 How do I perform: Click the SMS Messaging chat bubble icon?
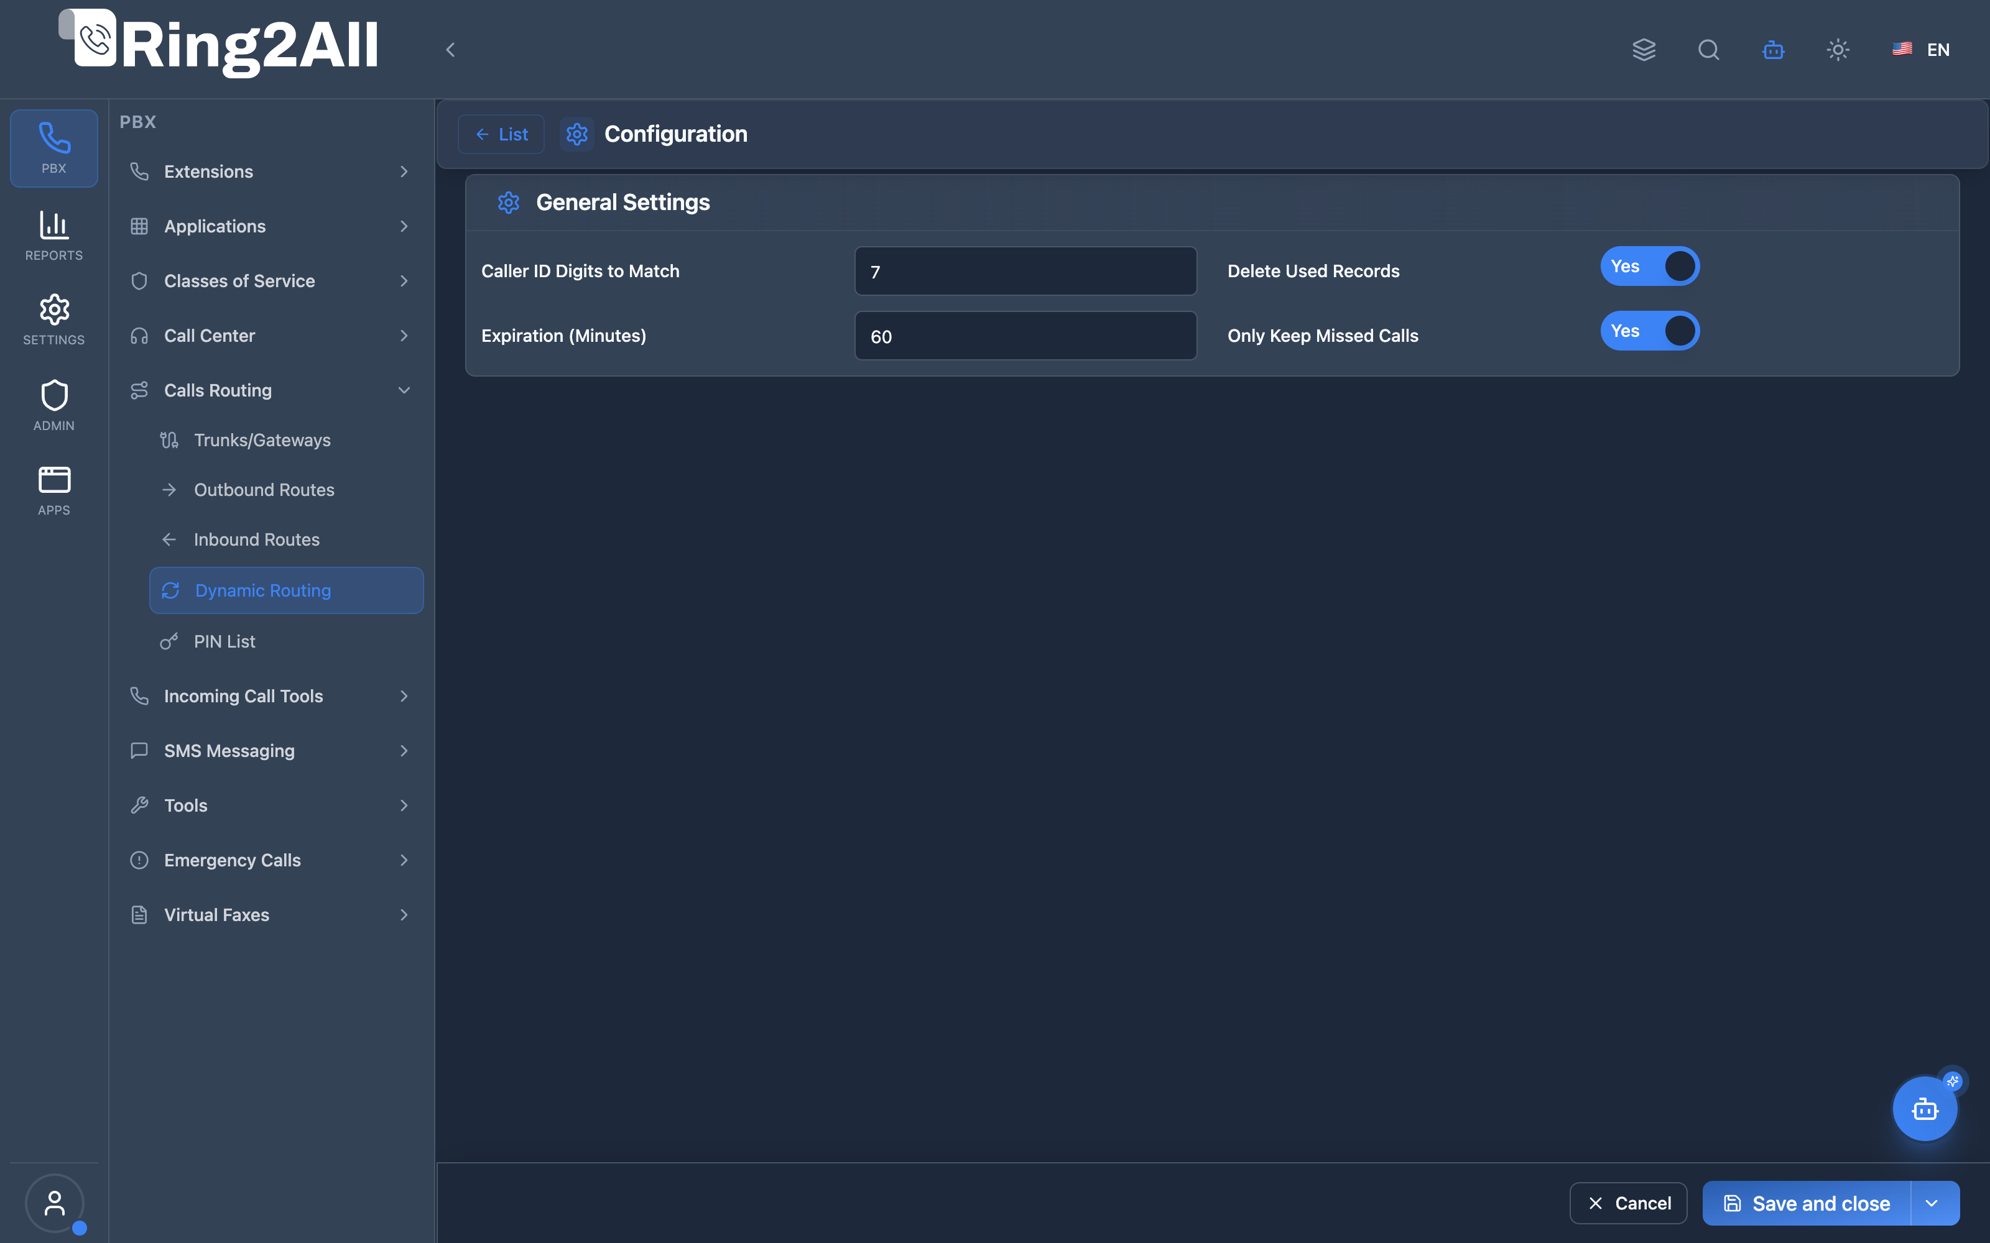click(x=140, y=751)
